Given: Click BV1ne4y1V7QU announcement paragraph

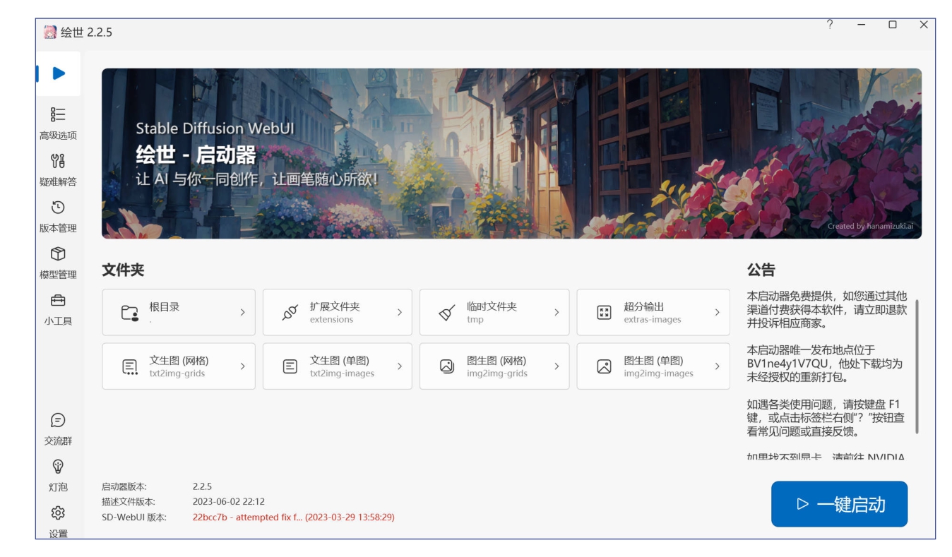Looking at the screenshot, I should tap(825, 364).
